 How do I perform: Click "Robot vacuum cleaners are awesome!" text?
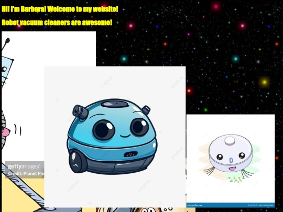click(57, 23)
